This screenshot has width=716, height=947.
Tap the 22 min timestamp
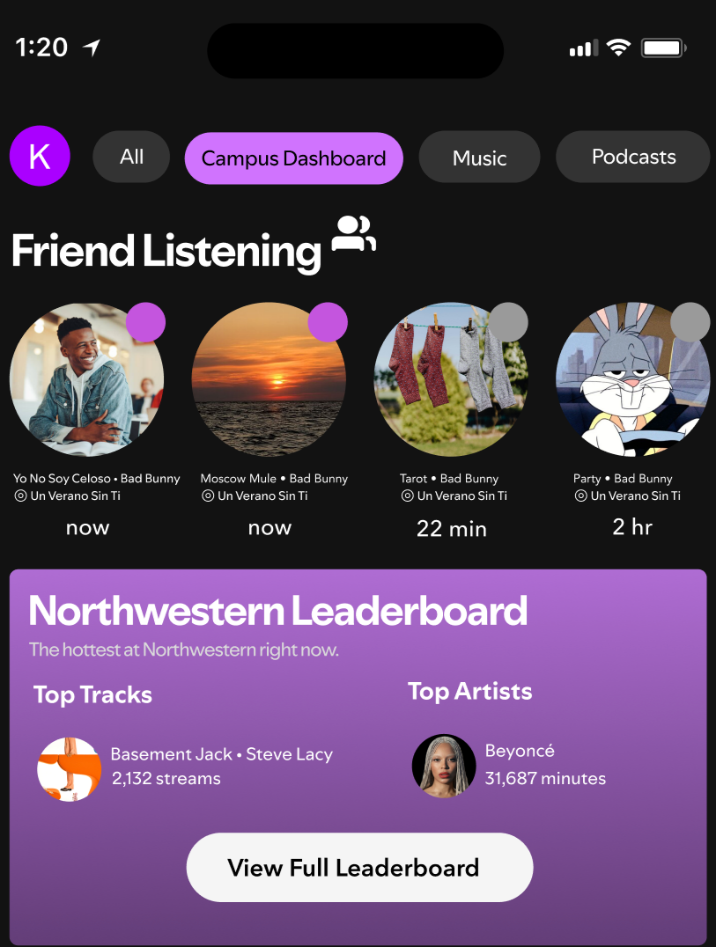coord(451,529)
